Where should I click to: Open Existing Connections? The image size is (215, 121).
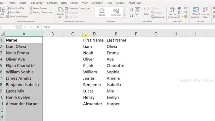41,12
